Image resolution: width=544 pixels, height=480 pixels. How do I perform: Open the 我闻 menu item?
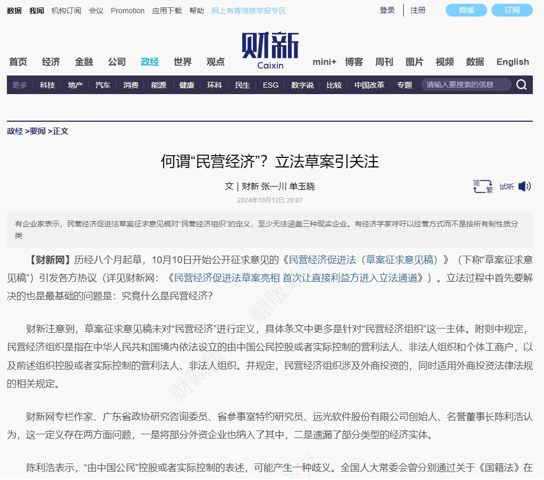click(36, 10)
